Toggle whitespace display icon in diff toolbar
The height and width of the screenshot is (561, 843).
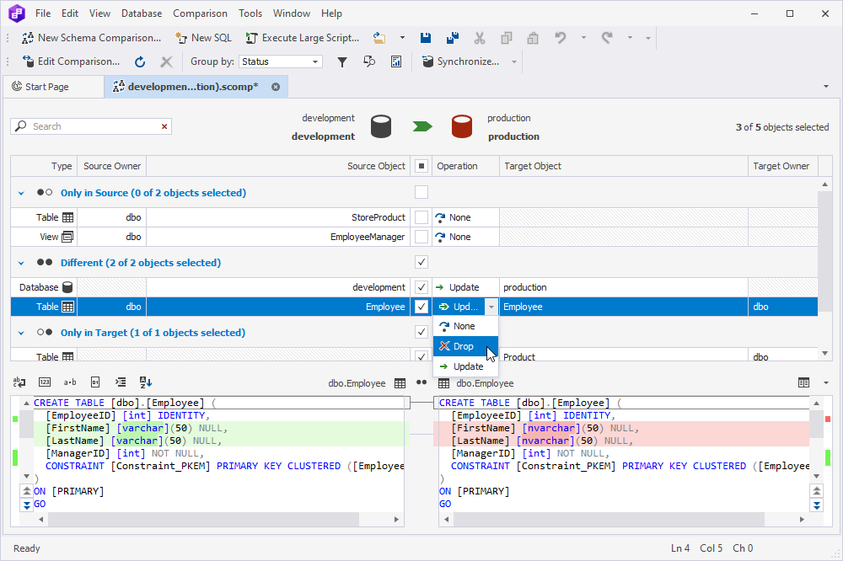19,382
